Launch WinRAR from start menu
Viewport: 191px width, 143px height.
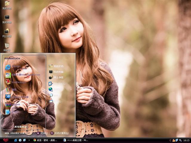click(13, 105)
